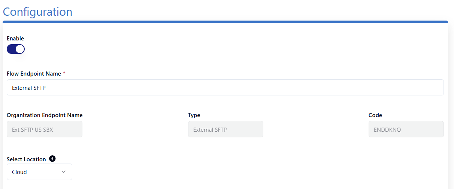Click the Enable label
Viewport: 454px width, 189px height.
[15, 39]
